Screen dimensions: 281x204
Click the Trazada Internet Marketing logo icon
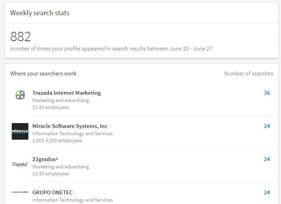click(20, 95)
